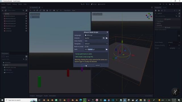This screenshot has width=182, height=102.
Task: Open the Debugger bottom panel
Action: point(39,96)
